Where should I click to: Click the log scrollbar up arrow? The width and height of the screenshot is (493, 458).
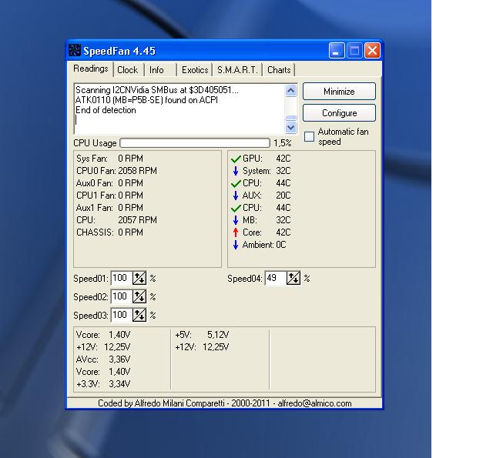click(291, 91)
